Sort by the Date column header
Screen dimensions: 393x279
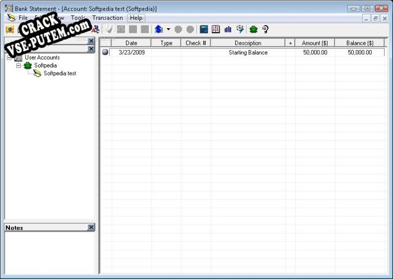pyautogui.click(x=131, y=43)
